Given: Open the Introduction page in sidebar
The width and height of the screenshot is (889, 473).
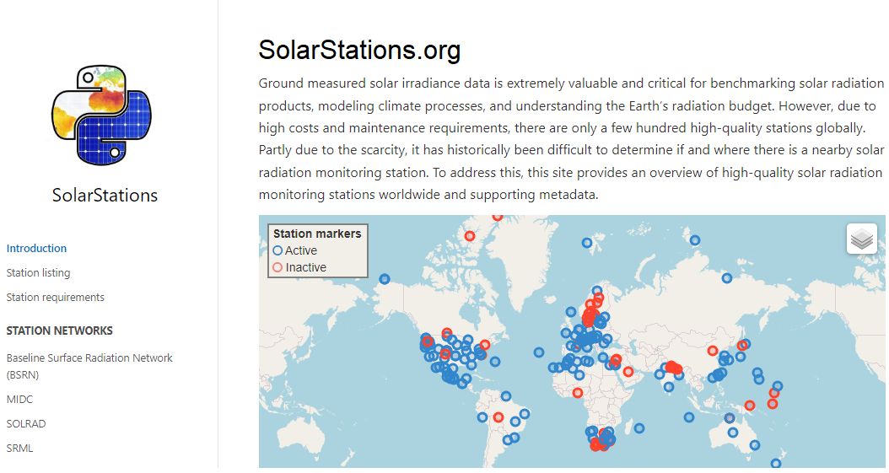Looking at the screenshot, I should 36,248.
